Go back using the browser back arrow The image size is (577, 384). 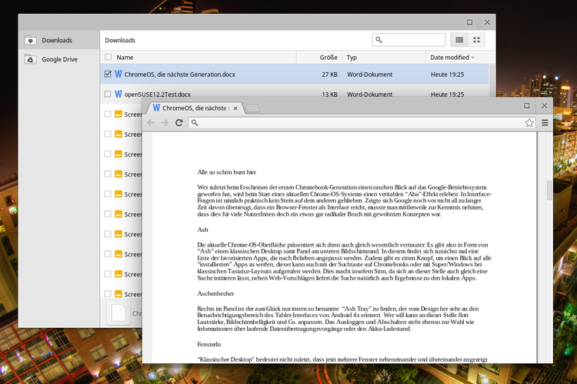151,123
